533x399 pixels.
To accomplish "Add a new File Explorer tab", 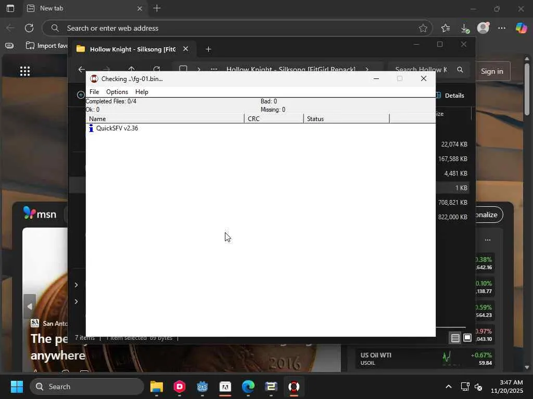I will click(208, 49).
